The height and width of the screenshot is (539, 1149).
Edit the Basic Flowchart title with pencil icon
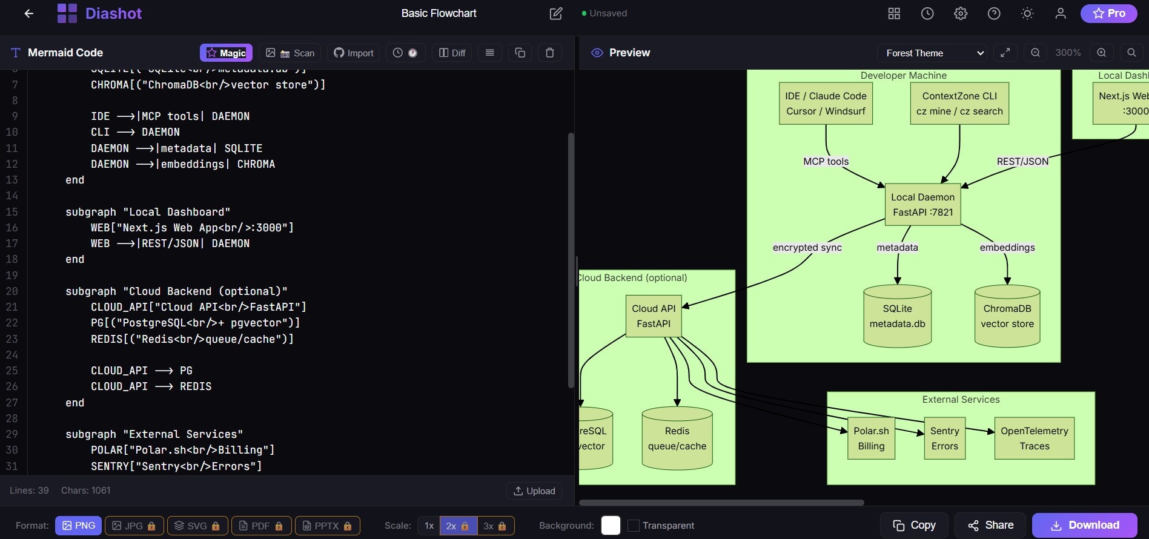(x=555, y=13)
